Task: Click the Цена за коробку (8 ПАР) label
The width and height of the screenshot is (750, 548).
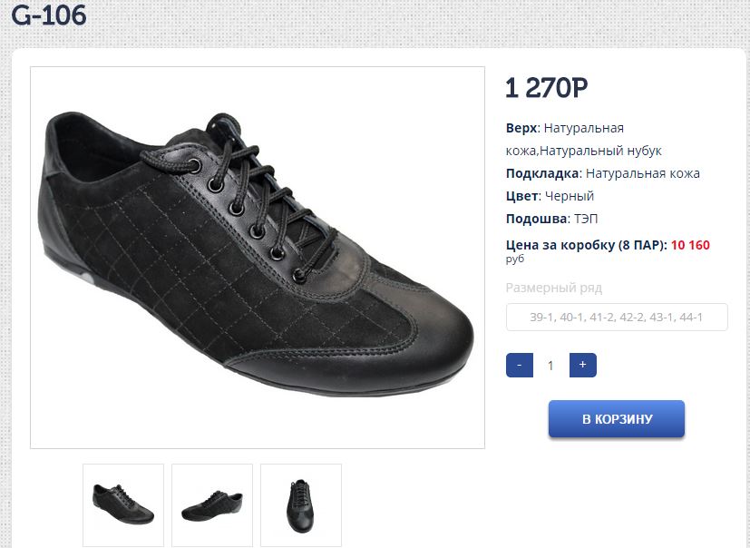Action: [586, 245]
